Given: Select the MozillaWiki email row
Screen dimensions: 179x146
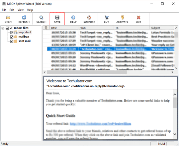Looking at the screenshot, I should pyautogui.click(x=109, y=69).
